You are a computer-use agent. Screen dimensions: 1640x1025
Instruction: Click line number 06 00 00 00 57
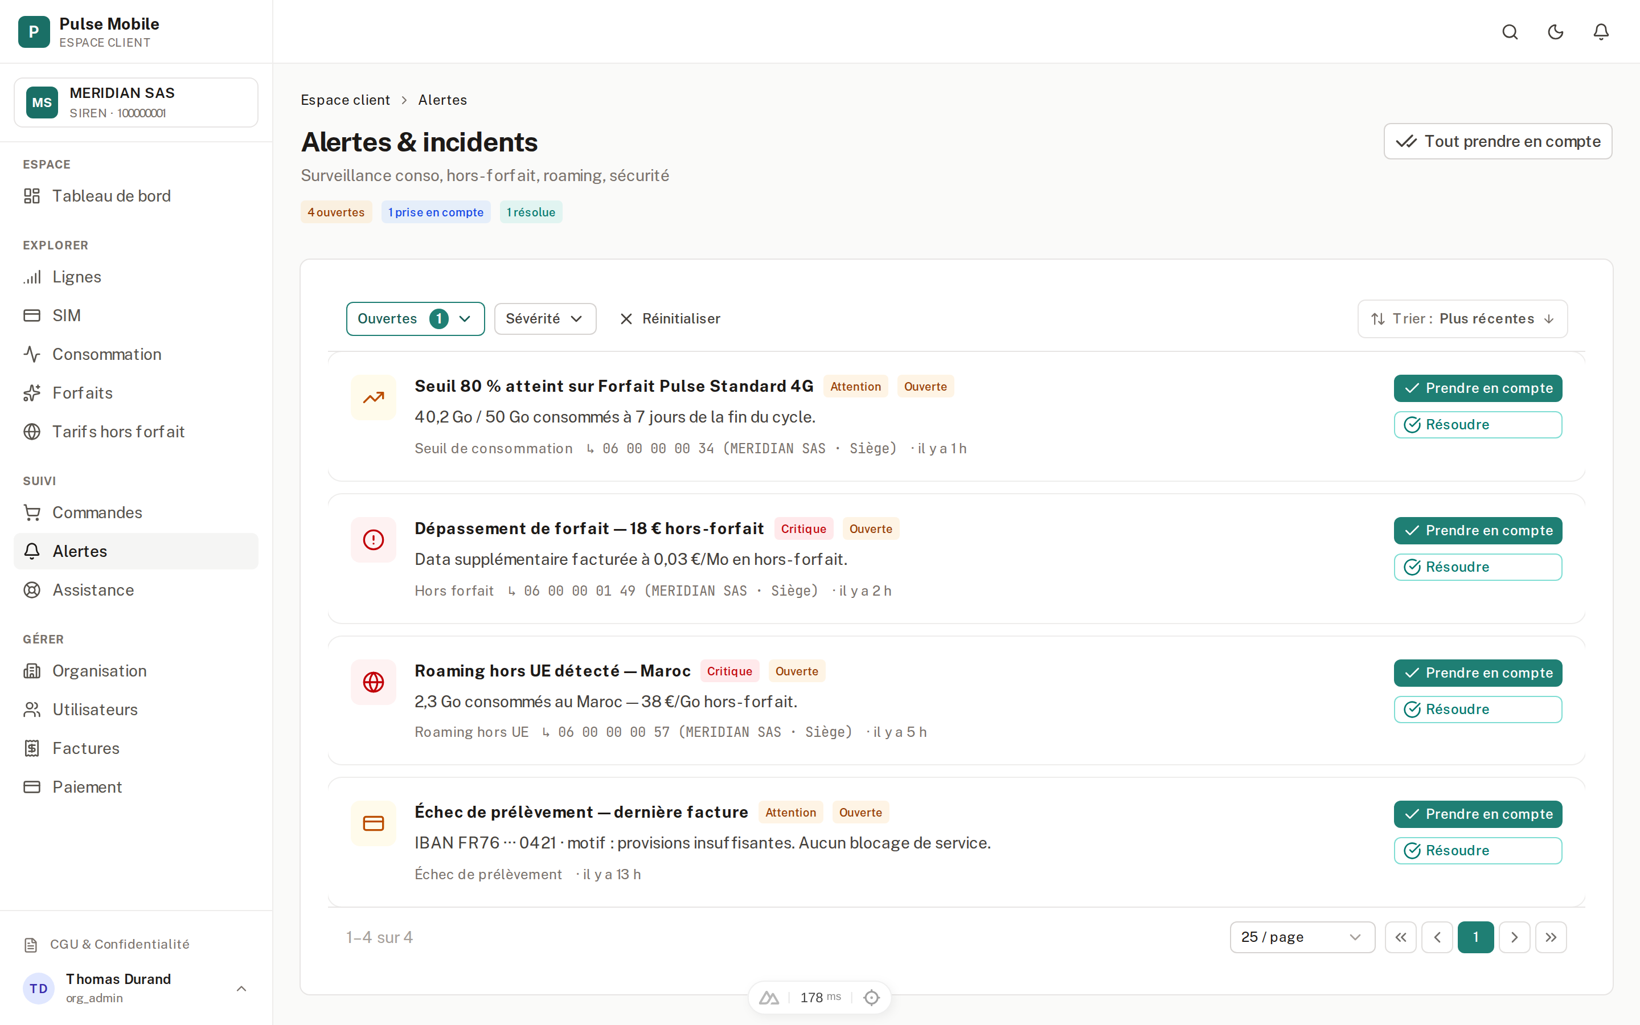click(614, 732)
